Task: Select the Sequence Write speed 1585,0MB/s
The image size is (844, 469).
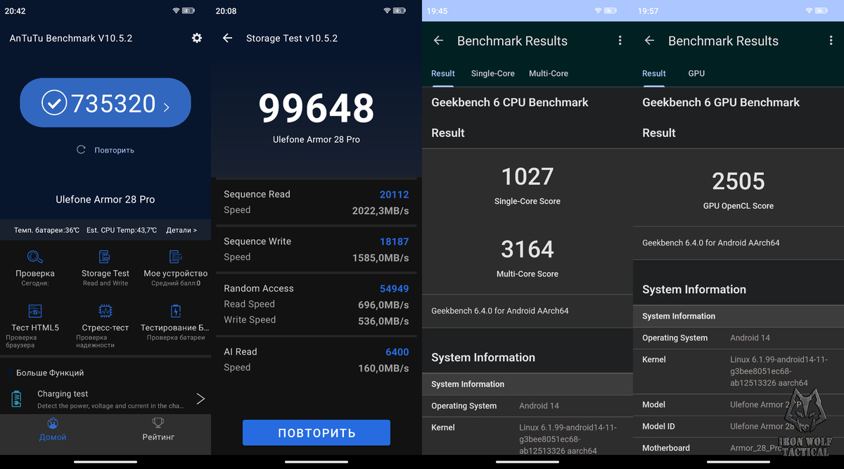Action: pos(381,257)
